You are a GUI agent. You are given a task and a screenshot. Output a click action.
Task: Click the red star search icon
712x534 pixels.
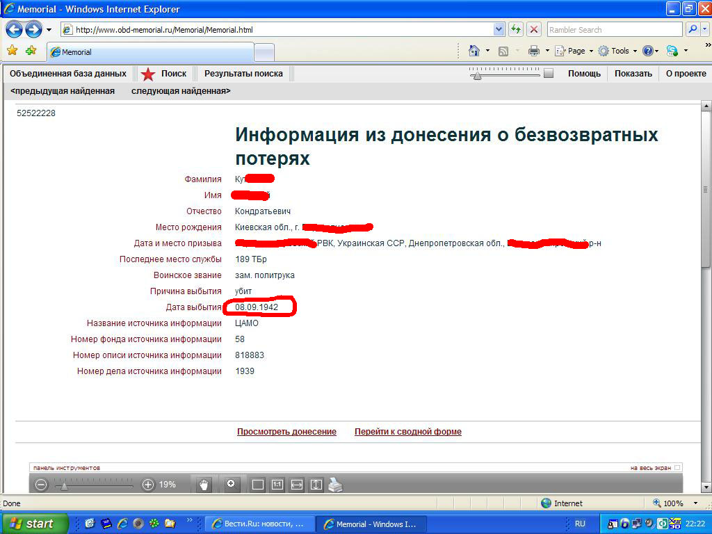(148, 74)
